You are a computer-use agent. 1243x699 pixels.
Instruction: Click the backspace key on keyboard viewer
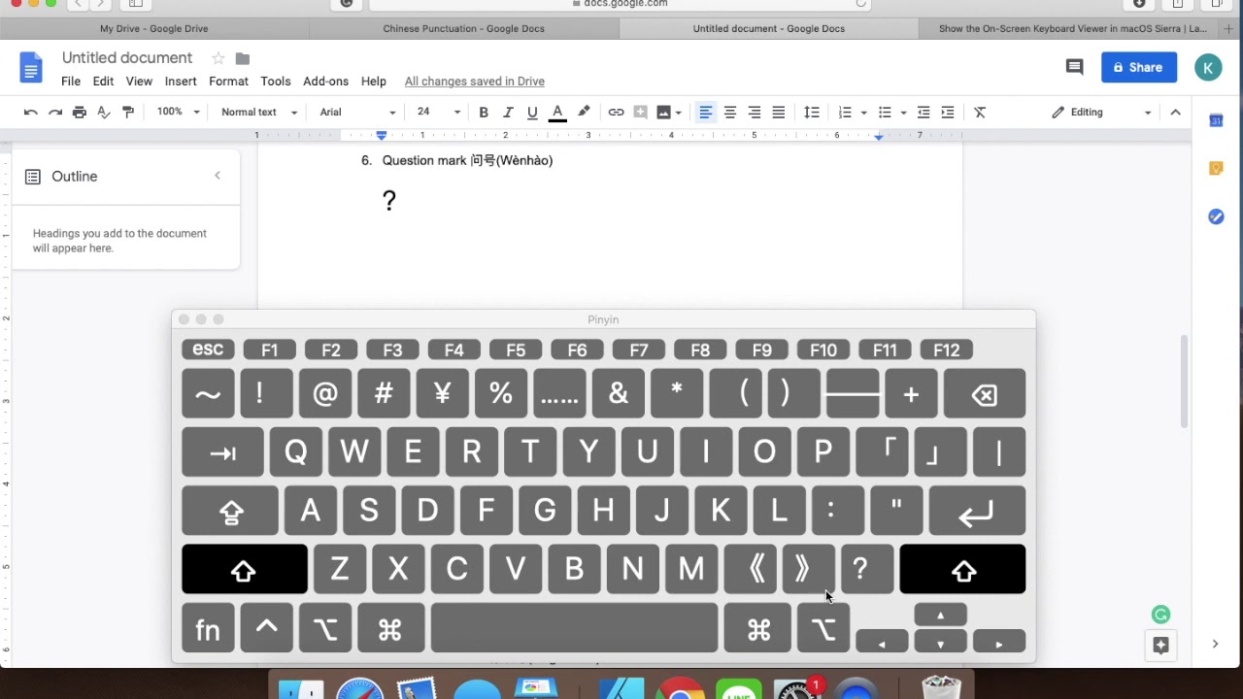[985, 394]
